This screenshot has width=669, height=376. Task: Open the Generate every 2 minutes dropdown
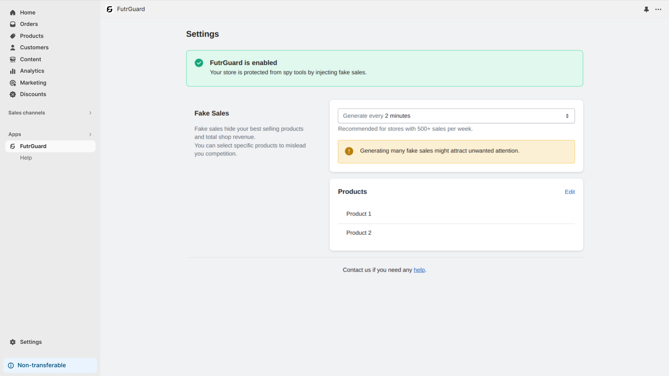click(456, 116)
